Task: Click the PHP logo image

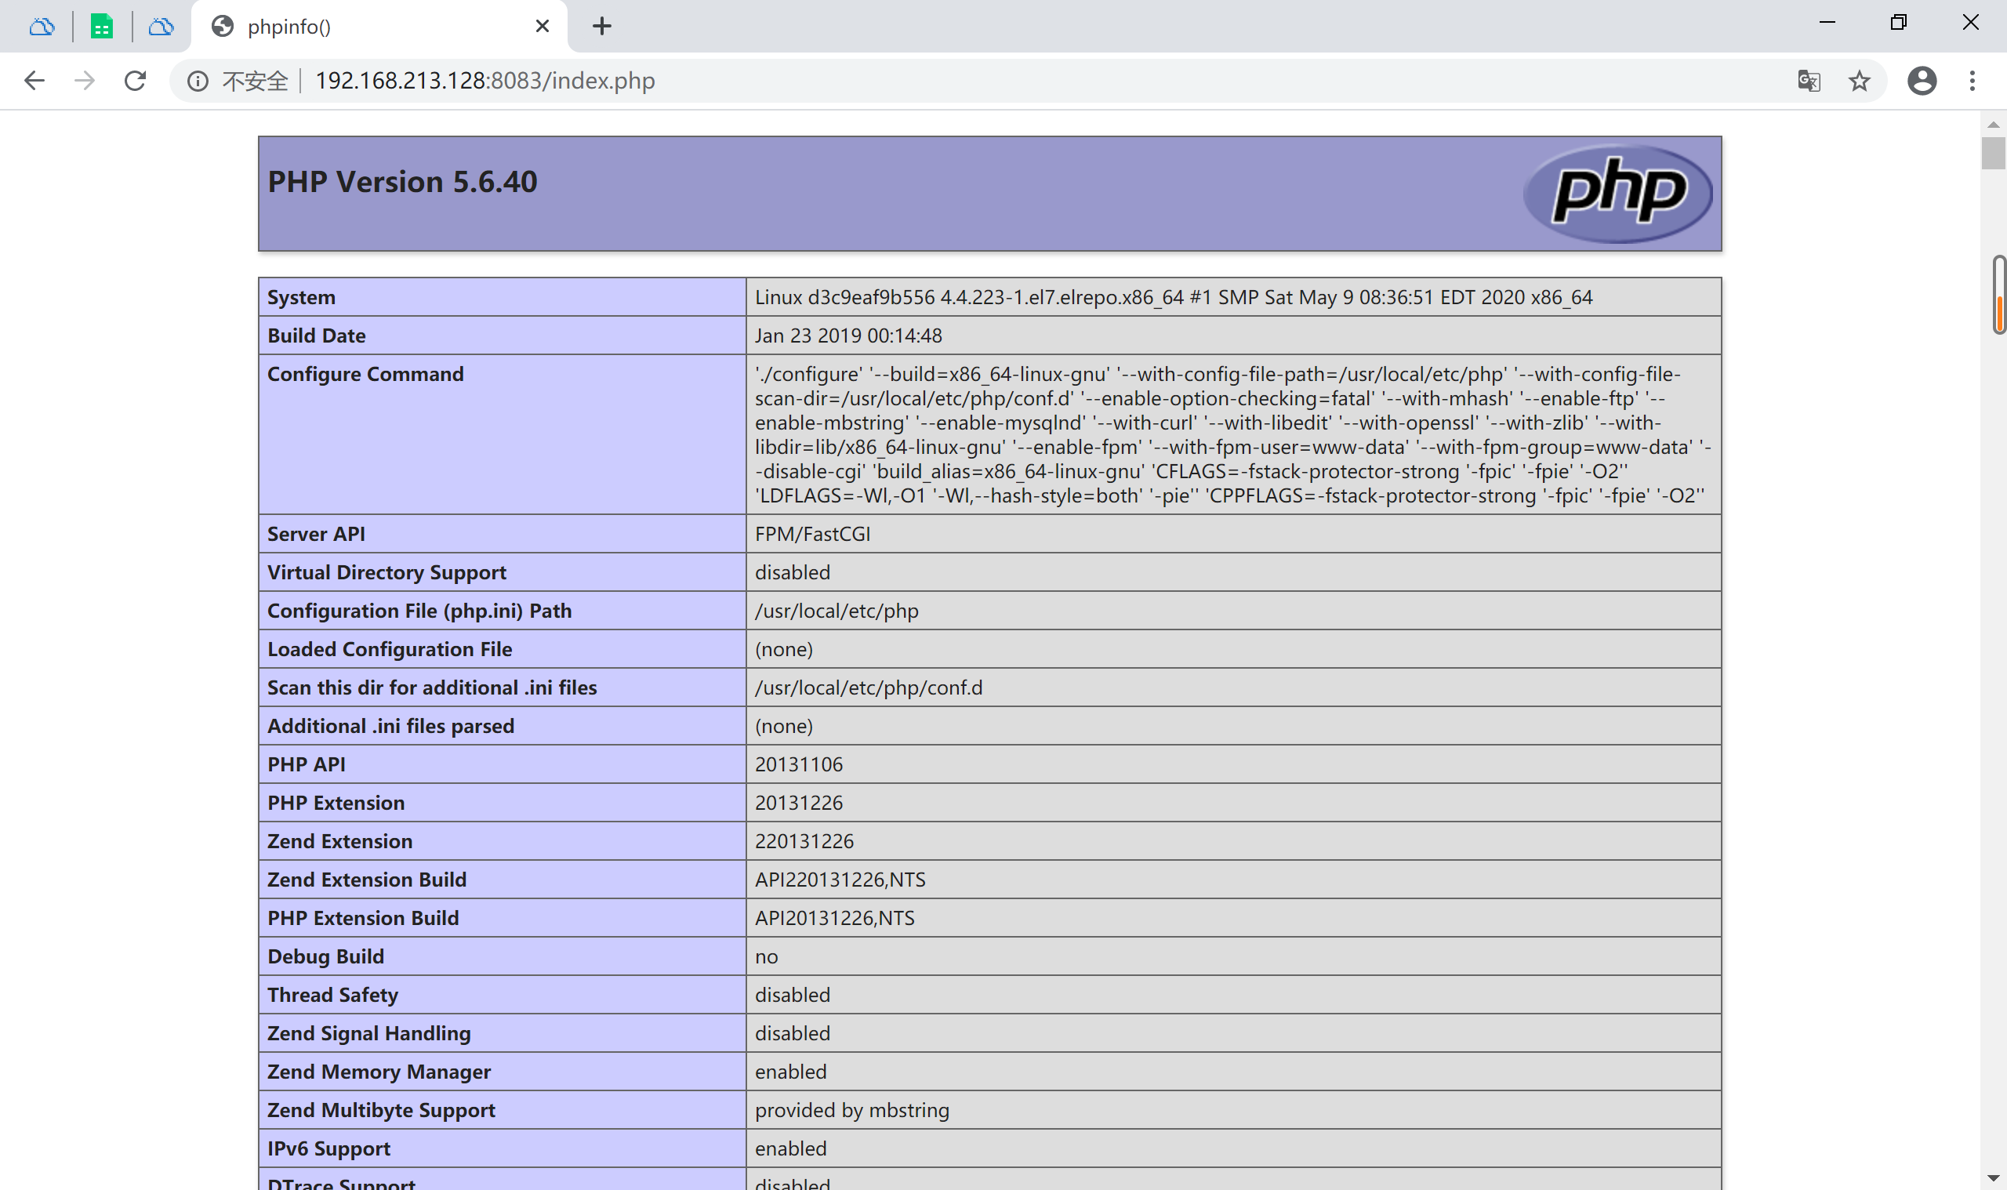Action: [1617, 192]
